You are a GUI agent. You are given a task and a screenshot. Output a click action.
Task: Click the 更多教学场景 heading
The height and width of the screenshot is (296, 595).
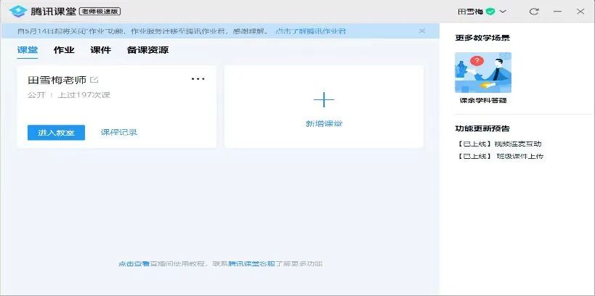[482, 38]
